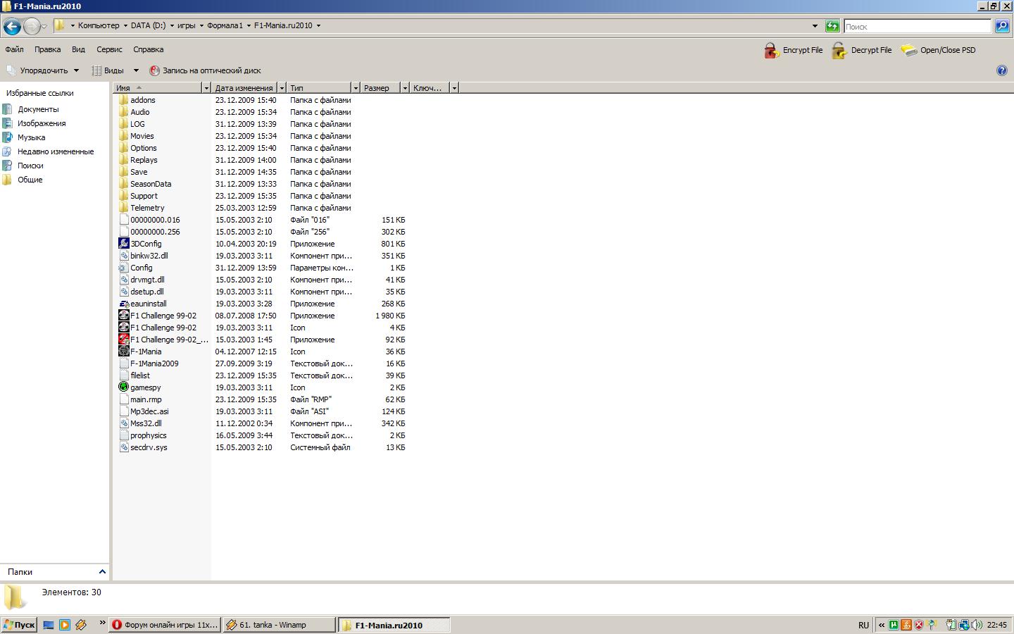Open the Виды views dropdown arrow
The image size is (1014, 634).
click(x=136, y=70)
